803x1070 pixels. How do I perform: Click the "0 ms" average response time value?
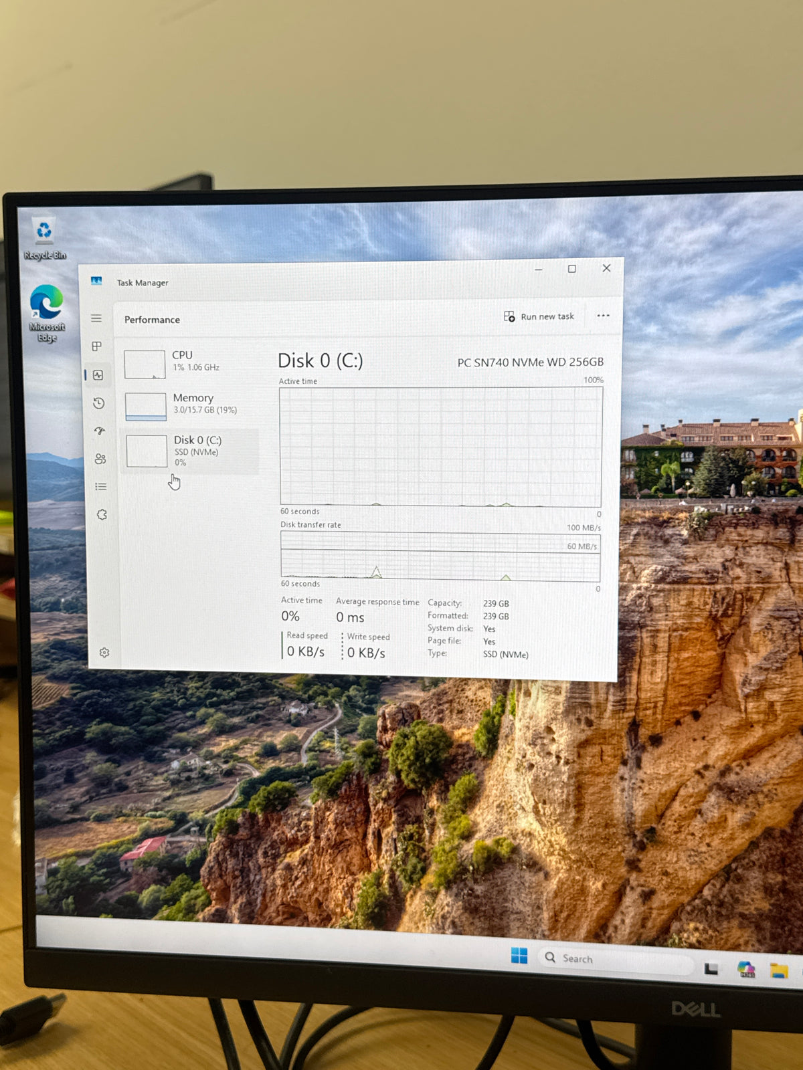(x=350, y=617)
